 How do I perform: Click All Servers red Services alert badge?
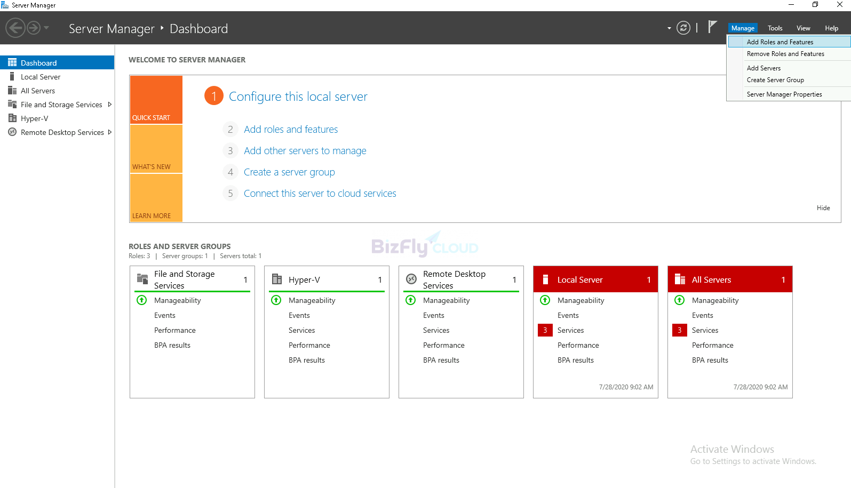(x=680, y=330)
